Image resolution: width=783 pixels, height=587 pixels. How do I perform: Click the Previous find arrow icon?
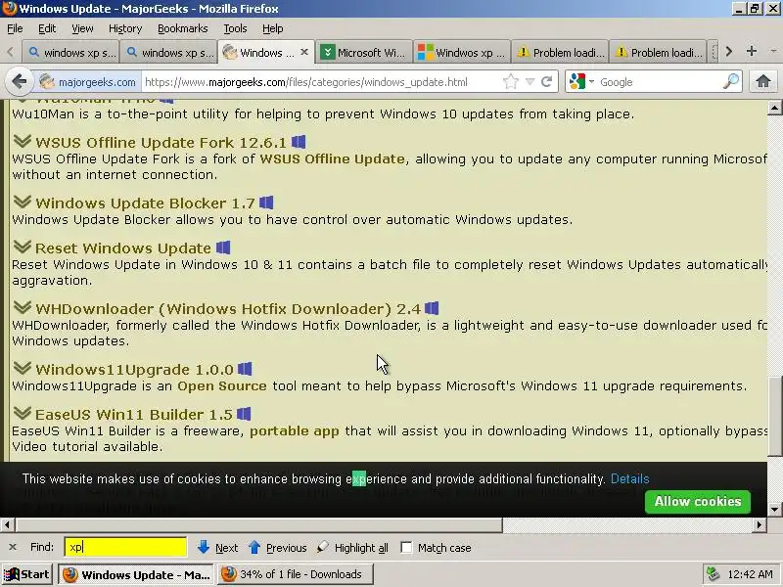coord(254,547)
